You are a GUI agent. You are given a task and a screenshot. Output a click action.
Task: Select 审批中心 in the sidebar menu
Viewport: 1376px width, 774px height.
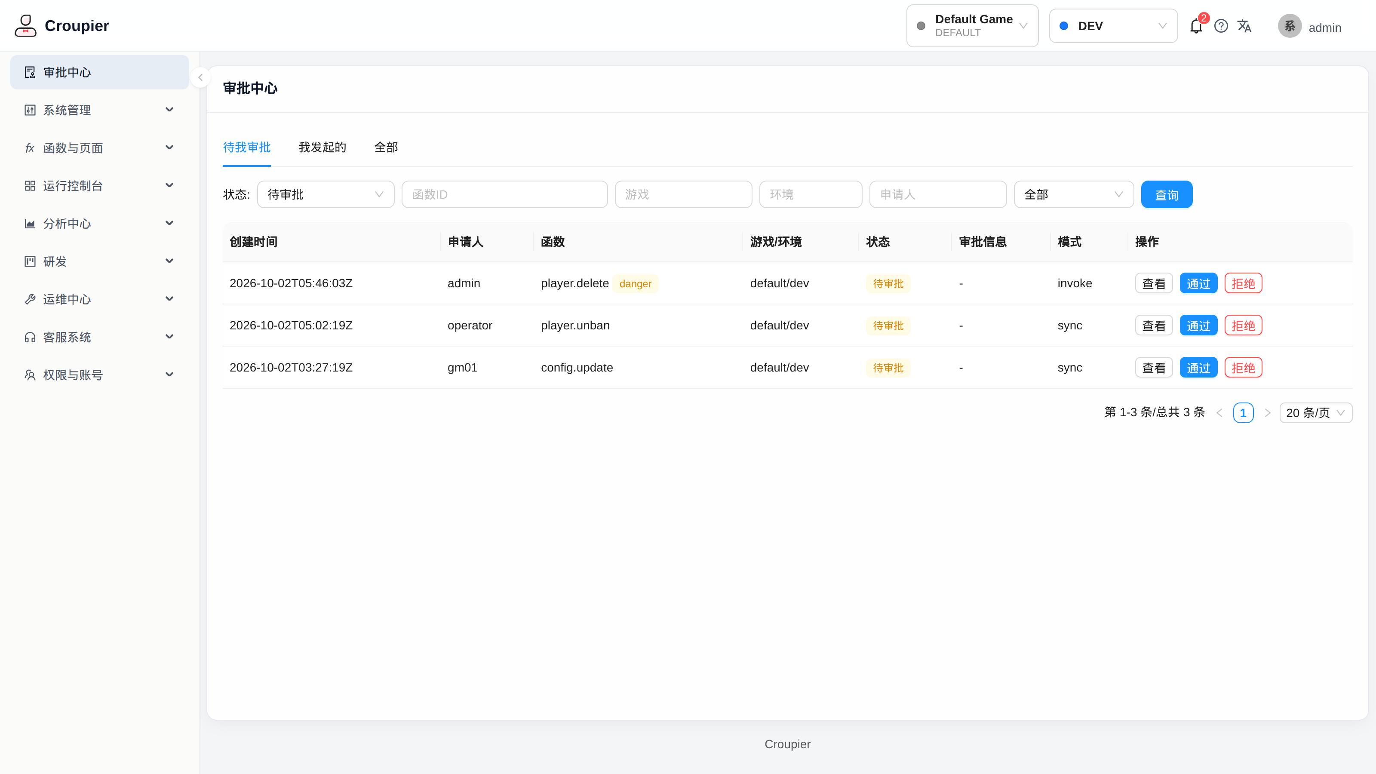[x=99, y=72]
